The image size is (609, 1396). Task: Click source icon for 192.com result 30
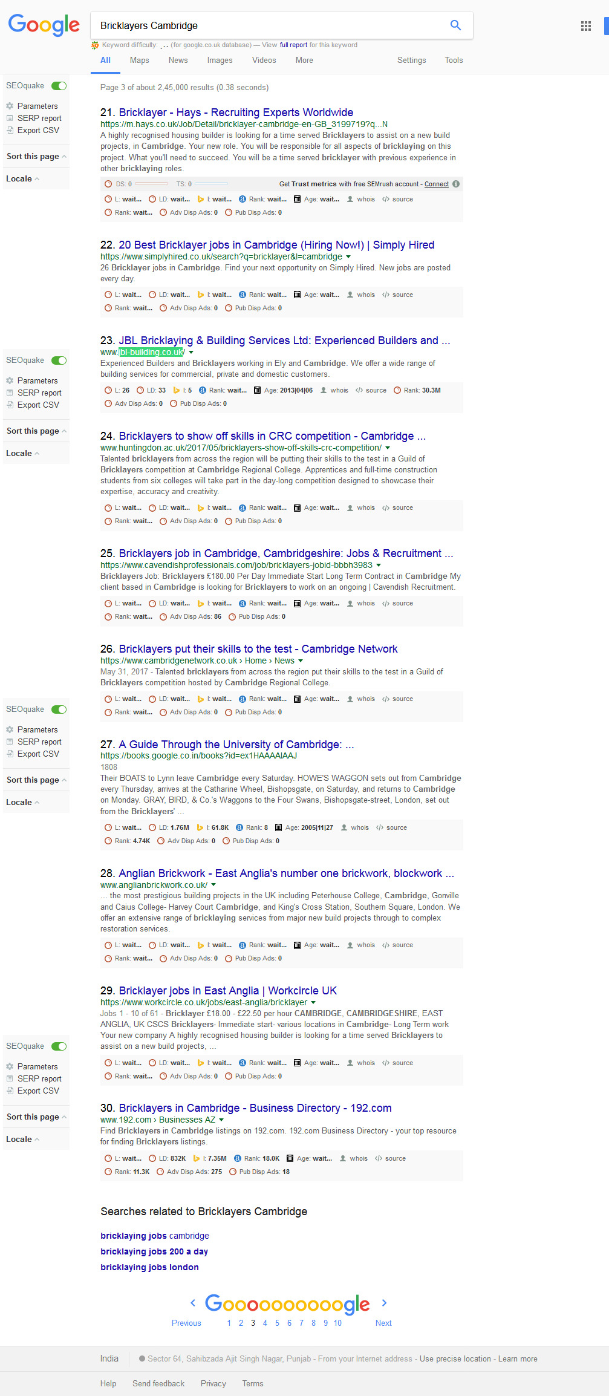[379, 1158]
